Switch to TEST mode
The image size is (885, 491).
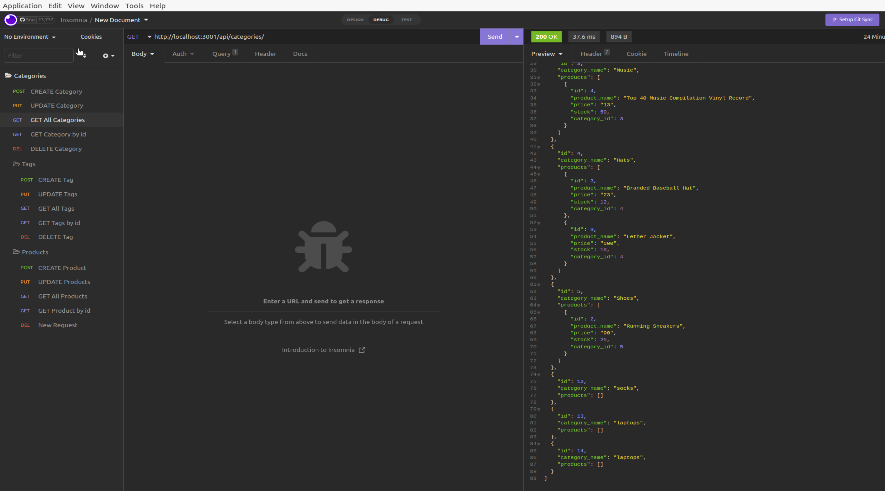tap(407, 20)
